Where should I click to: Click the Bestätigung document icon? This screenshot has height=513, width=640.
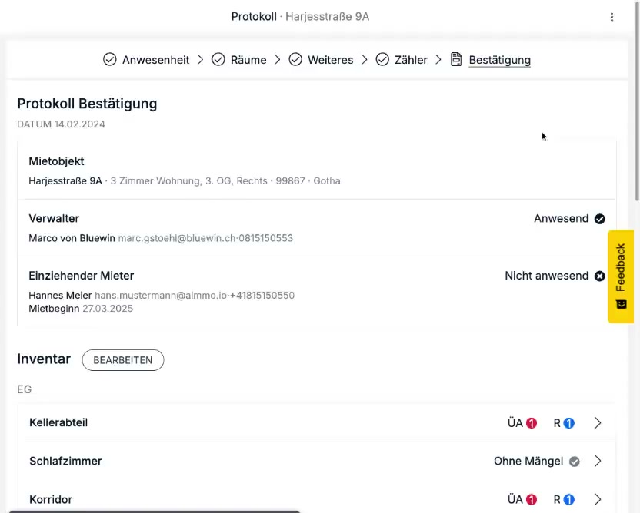point(456,60)
